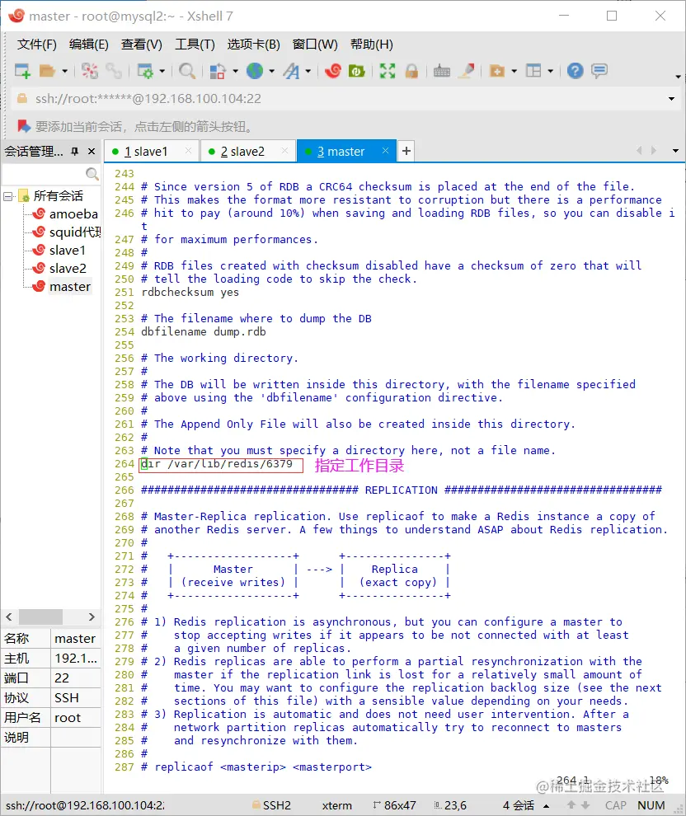Viewport: 686px width, 816px height.
Task: Click the layout arrangement toolbar icon
Action: click(533, 71)
